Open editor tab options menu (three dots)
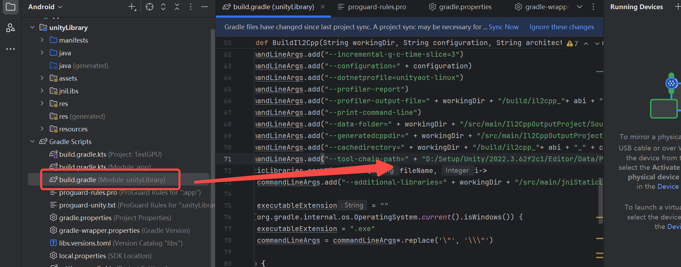 click(593, 7)
